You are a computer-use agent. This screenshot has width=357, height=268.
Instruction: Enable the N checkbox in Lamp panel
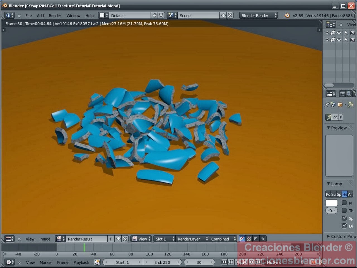pos(344,203)
